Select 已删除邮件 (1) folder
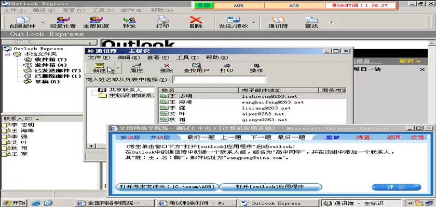Screen dimensions: 436x207 pyautogui.click(x=58, y=76)
